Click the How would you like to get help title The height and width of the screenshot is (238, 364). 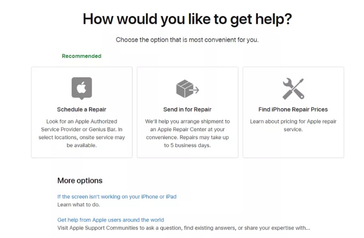[187, 19]
